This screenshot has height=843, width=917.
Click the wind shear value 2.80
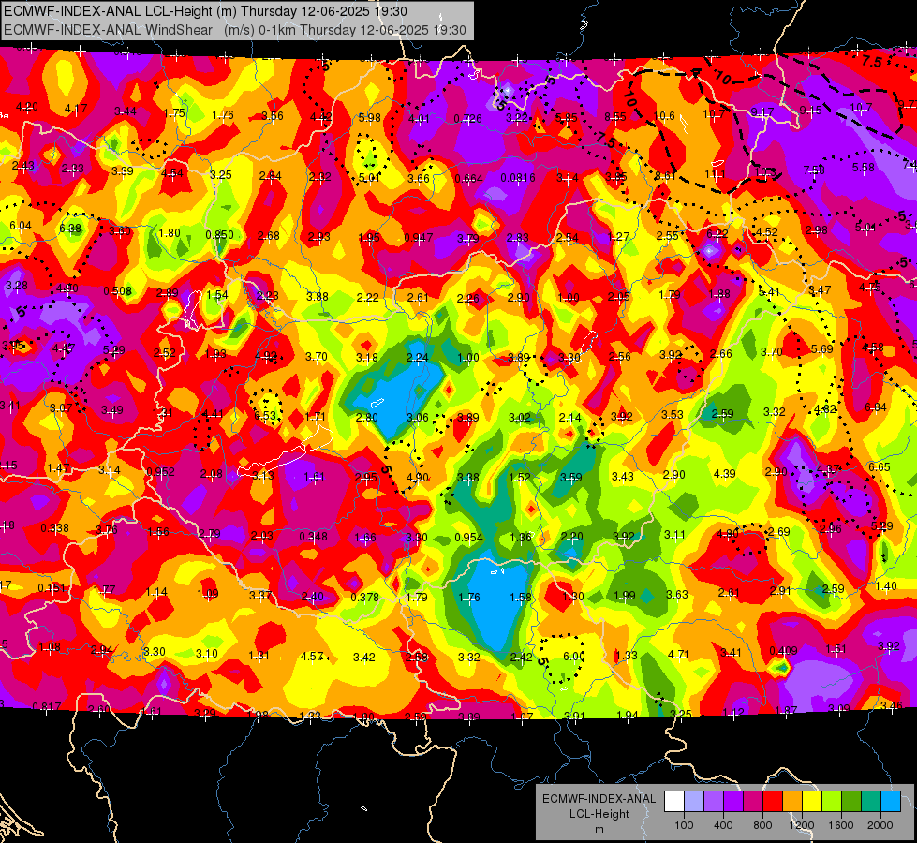tap(366, 417)
